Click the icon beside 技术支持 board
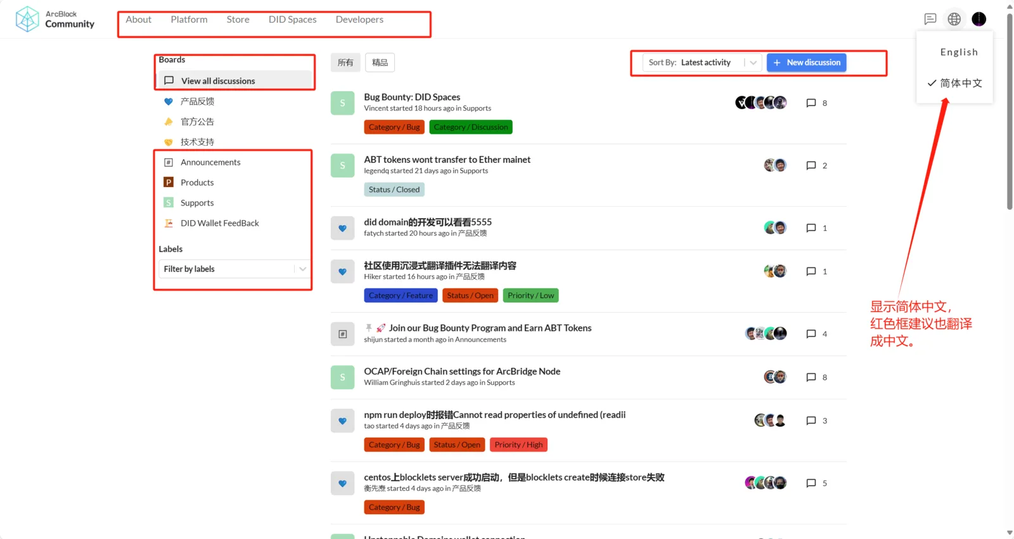Image resolution: width=1014 pixels, height=539 pixels. 169,142
